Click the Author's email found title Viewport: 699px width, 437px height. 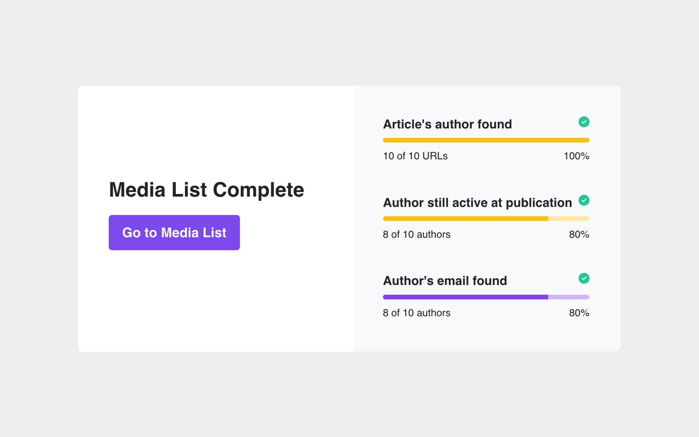coord(445,281)
